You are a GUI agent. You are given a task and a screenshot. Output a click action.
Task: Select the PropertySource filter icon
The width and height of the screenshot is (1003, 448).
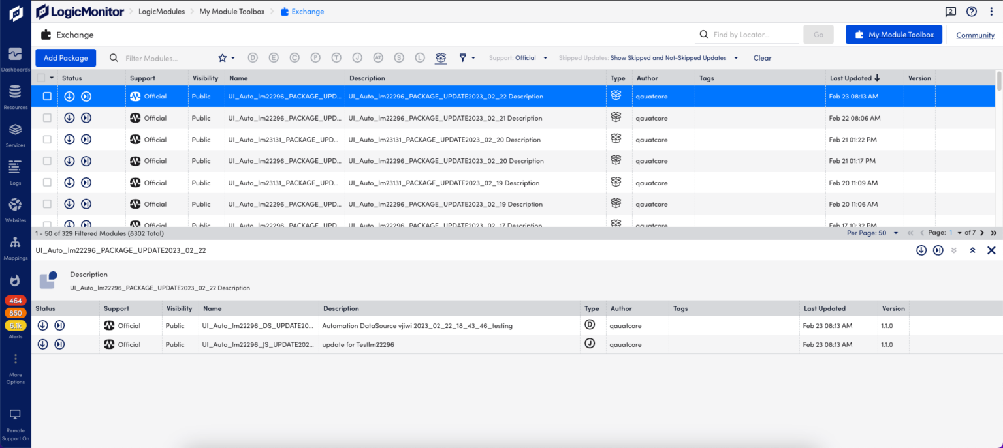[x=315, y=57]
